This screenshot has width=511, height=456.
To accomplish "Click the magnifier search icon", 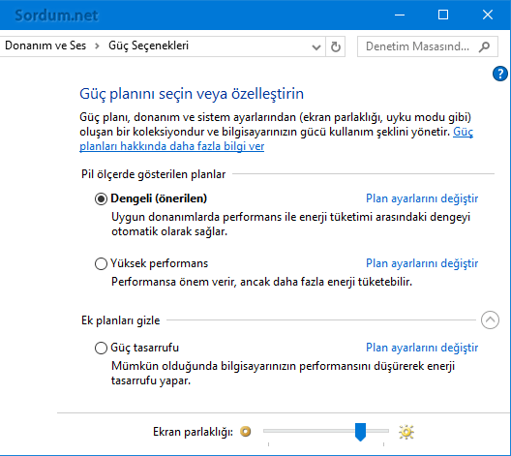I will [484, 46].
